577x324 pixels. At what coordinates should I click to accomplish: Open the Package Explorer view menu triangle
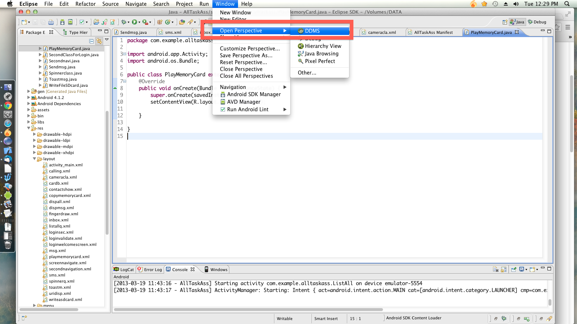(x=107, y=40)
